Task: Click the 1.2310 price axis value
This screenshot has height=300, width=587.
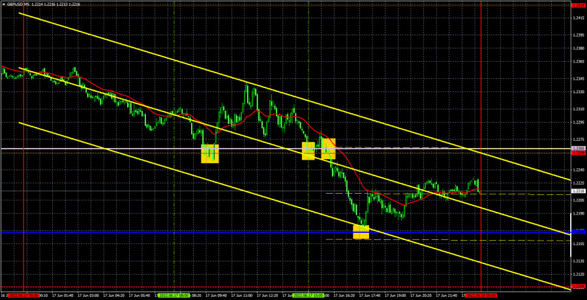Action: [578, 110]
